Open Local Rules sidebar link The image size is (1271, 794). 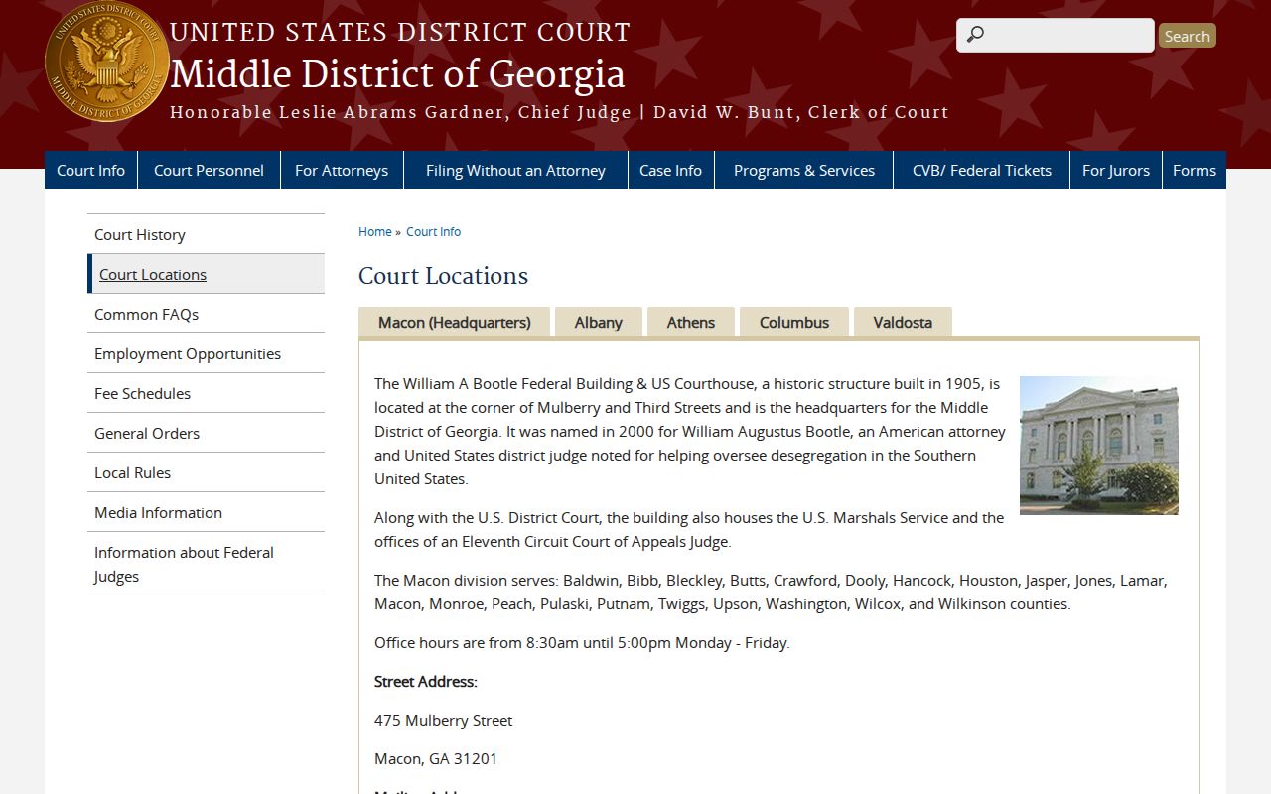[x=206, y=472]
